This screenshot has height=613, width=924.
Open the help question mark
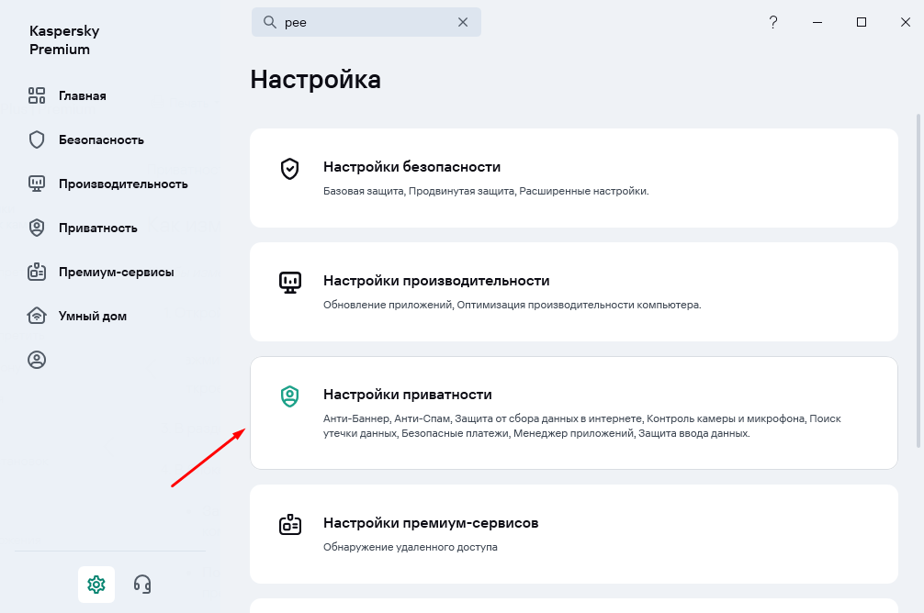pyautogui.click(x=773, y=23)
